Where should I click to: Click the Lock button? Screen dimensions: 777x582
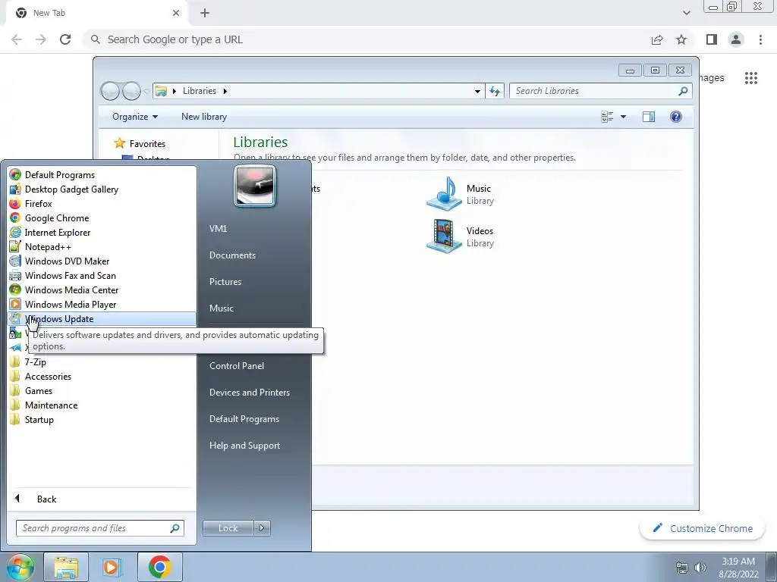[228, 528]
